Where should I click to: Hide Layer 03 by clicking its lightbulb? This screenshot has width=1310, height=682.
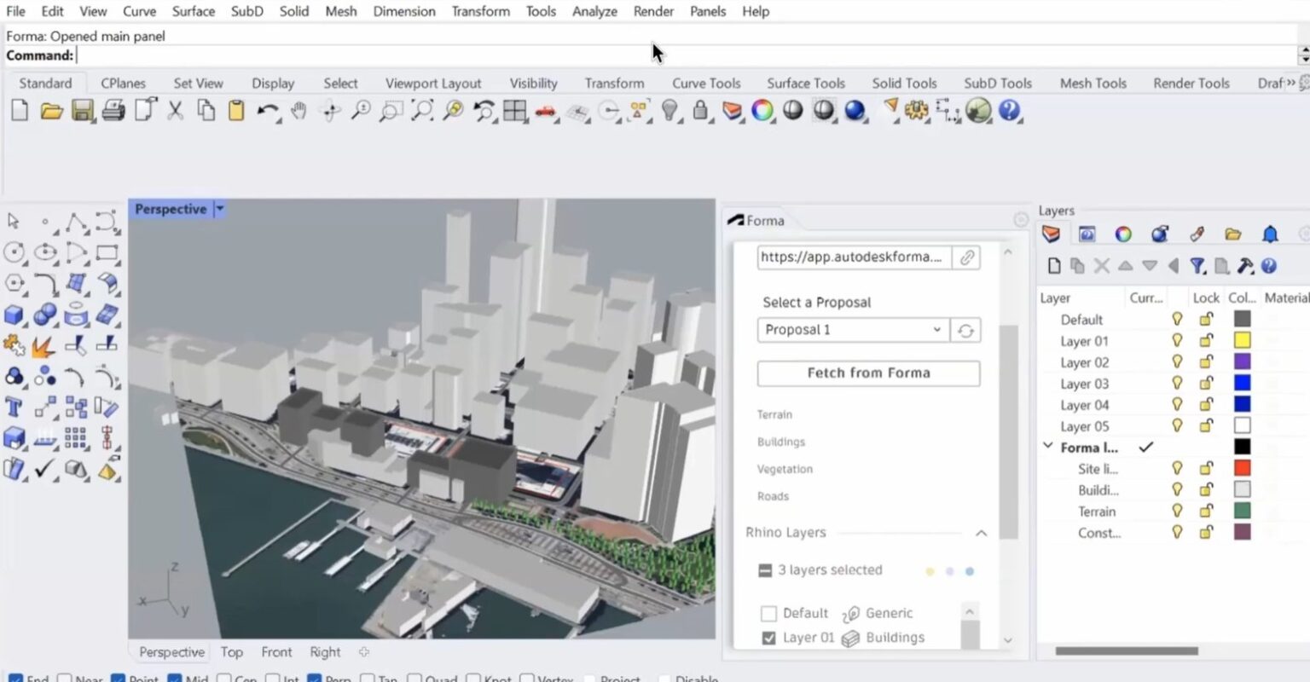(1177, 383)
